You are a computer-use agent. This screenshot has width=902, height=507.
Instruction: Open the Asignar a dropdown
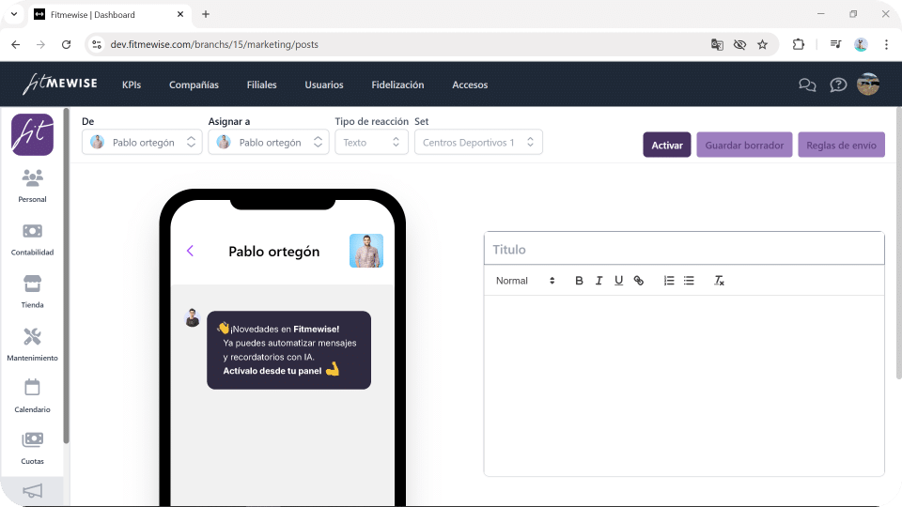pyautogui.click(x=269, y=143)
